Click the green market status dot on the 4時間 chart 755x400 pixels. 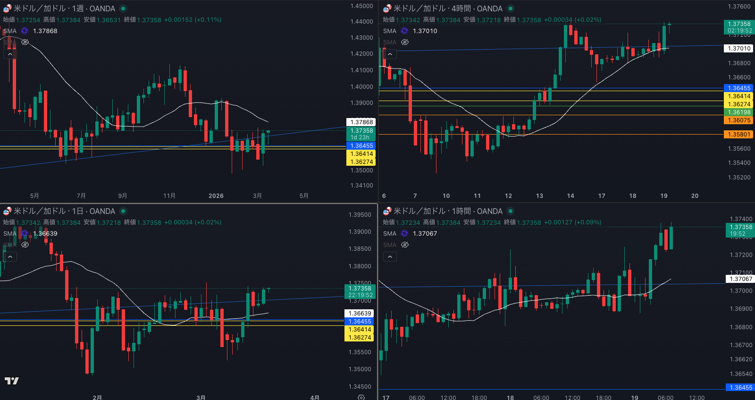click(x=511, y=9)
